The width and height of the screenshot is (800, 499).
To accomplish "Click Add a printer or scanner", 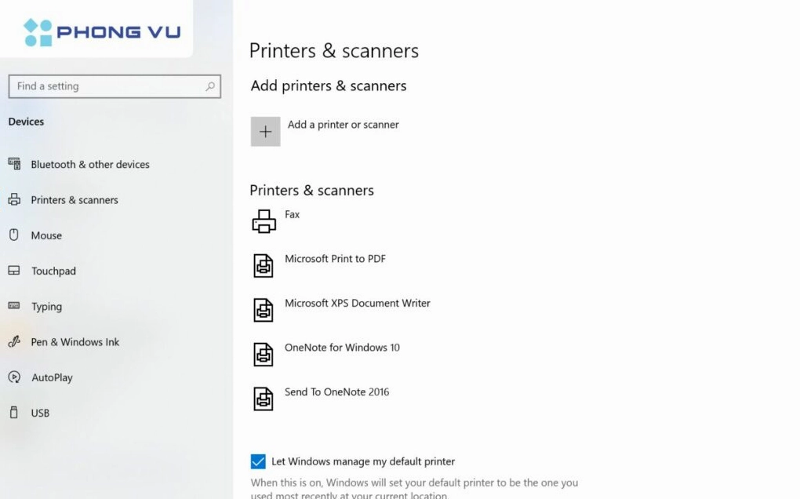I will (x=343, y=124).
